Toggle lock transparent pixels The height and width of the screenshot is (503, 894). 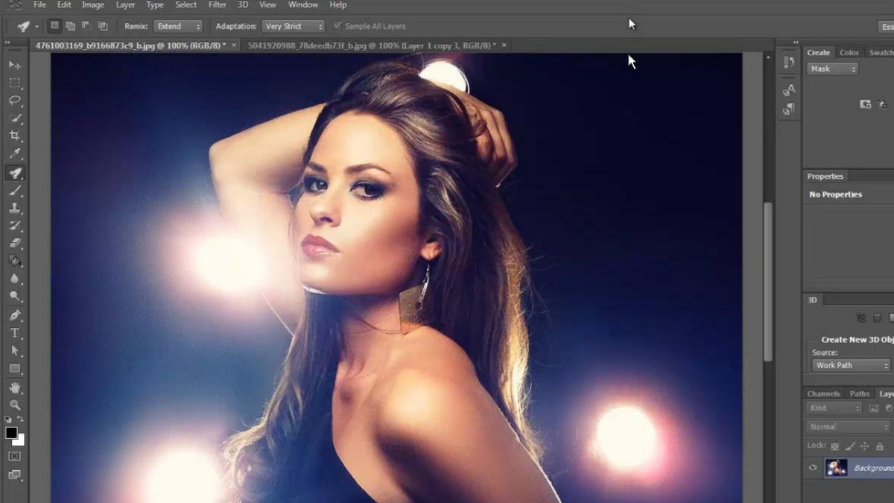coord(834,446)
